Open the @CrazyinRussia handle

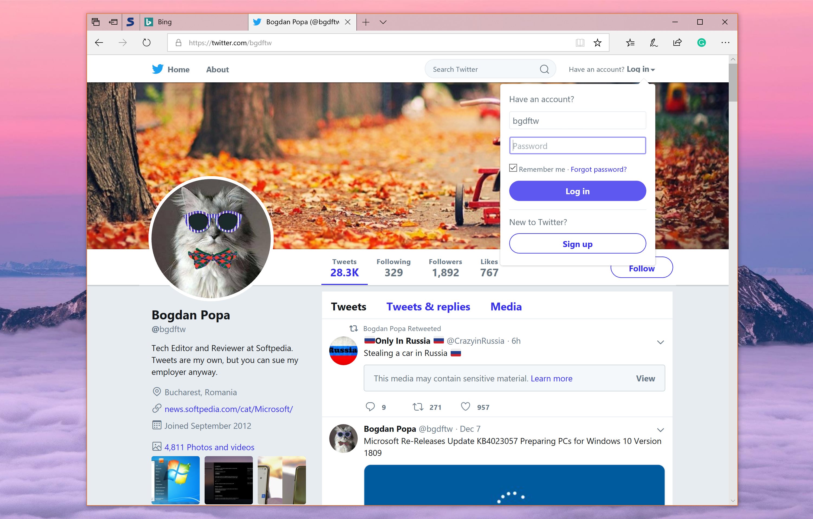[475, 341]
